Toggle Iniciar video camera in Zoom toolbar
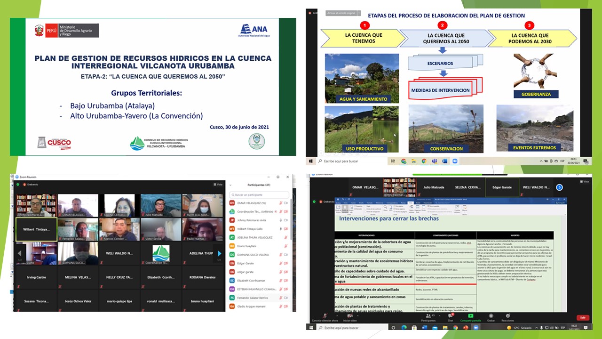This screenshot has height=339, width=602. pyautogui.click(x=350, y=316)
